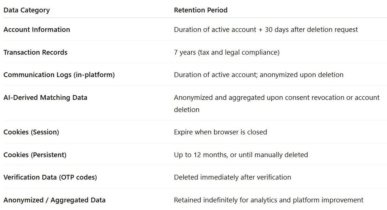Select the Transaction Records row label
The height and width of the screenshot is (210, 387).
pyautogui.click(x=36, y=52)
